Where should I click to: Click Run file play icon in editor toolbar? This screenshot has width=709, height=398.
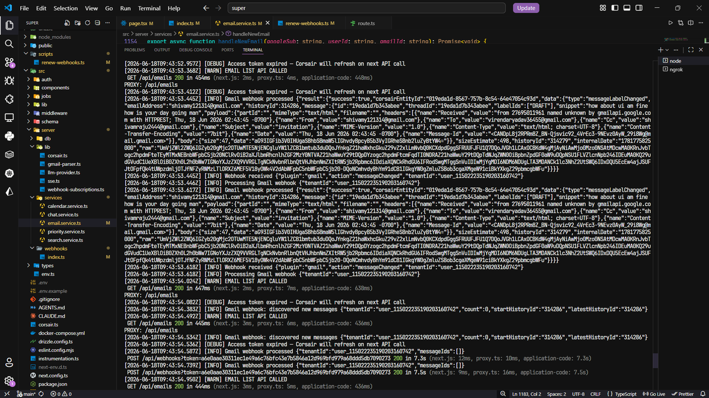671,22
